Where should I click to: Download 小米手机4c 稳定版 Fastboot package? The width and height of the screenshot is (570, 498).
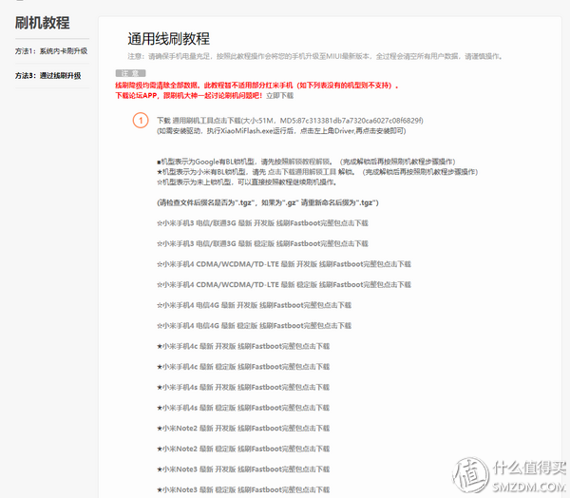pyautogui.click(x=243, y=367)
